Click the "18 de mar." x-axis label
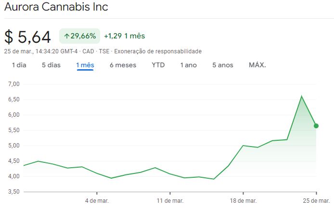Viewport: 334px width, 209px height. [x=244, y=200]
